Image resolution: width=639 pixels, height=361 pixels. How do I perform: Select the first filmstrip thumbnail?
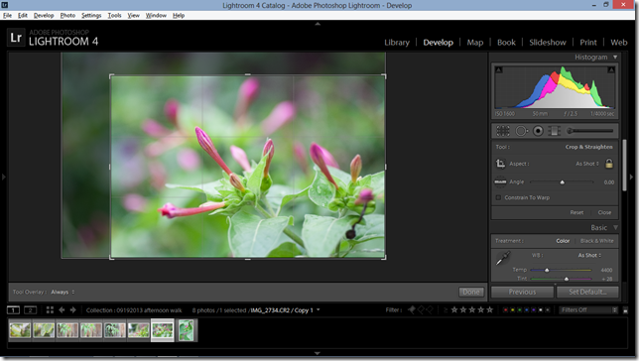(x=20, y=330)
